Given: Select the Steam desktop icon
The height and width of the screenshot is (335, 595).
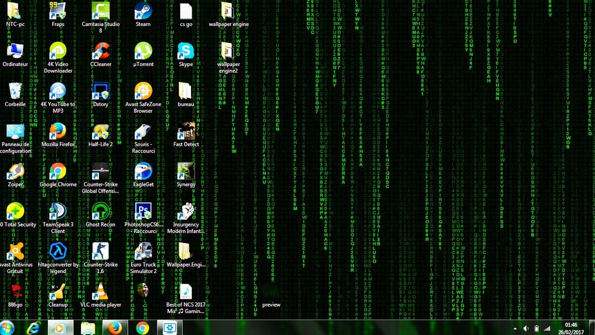Looking at the screenshot, I should (x=143, y=10).
